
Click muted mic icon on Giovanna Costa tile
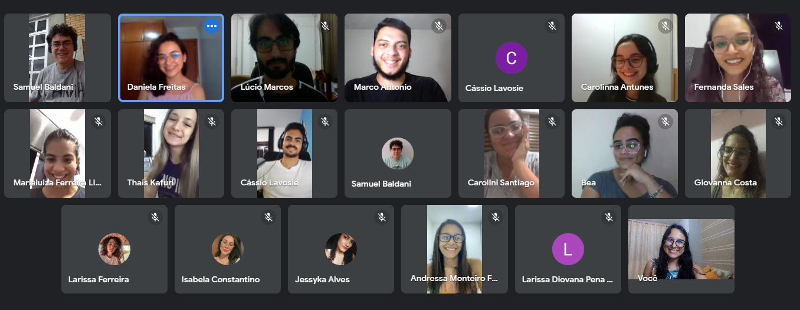tap(779, 122)
